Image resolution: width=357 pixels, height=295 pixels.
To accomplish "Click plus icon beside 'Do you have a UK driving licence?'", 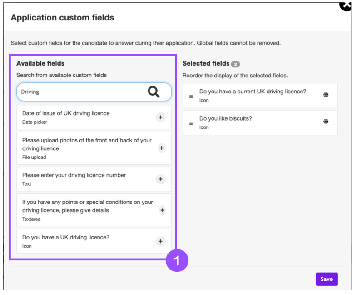I will (160, 241).
